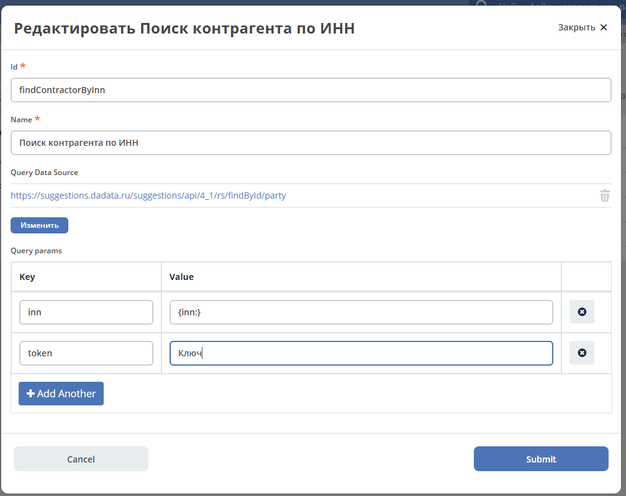Click the Name field label
Viewport: 626px width, 496px height.
(21, 120)
